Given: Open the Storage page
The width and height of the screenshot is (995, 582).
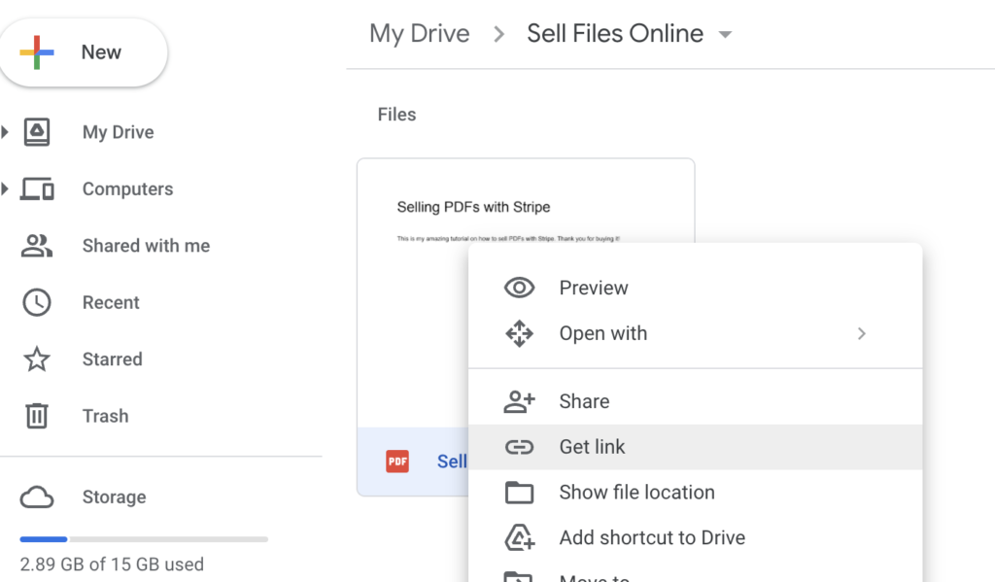Looking at the screenshot, I should tap(115, 496).
